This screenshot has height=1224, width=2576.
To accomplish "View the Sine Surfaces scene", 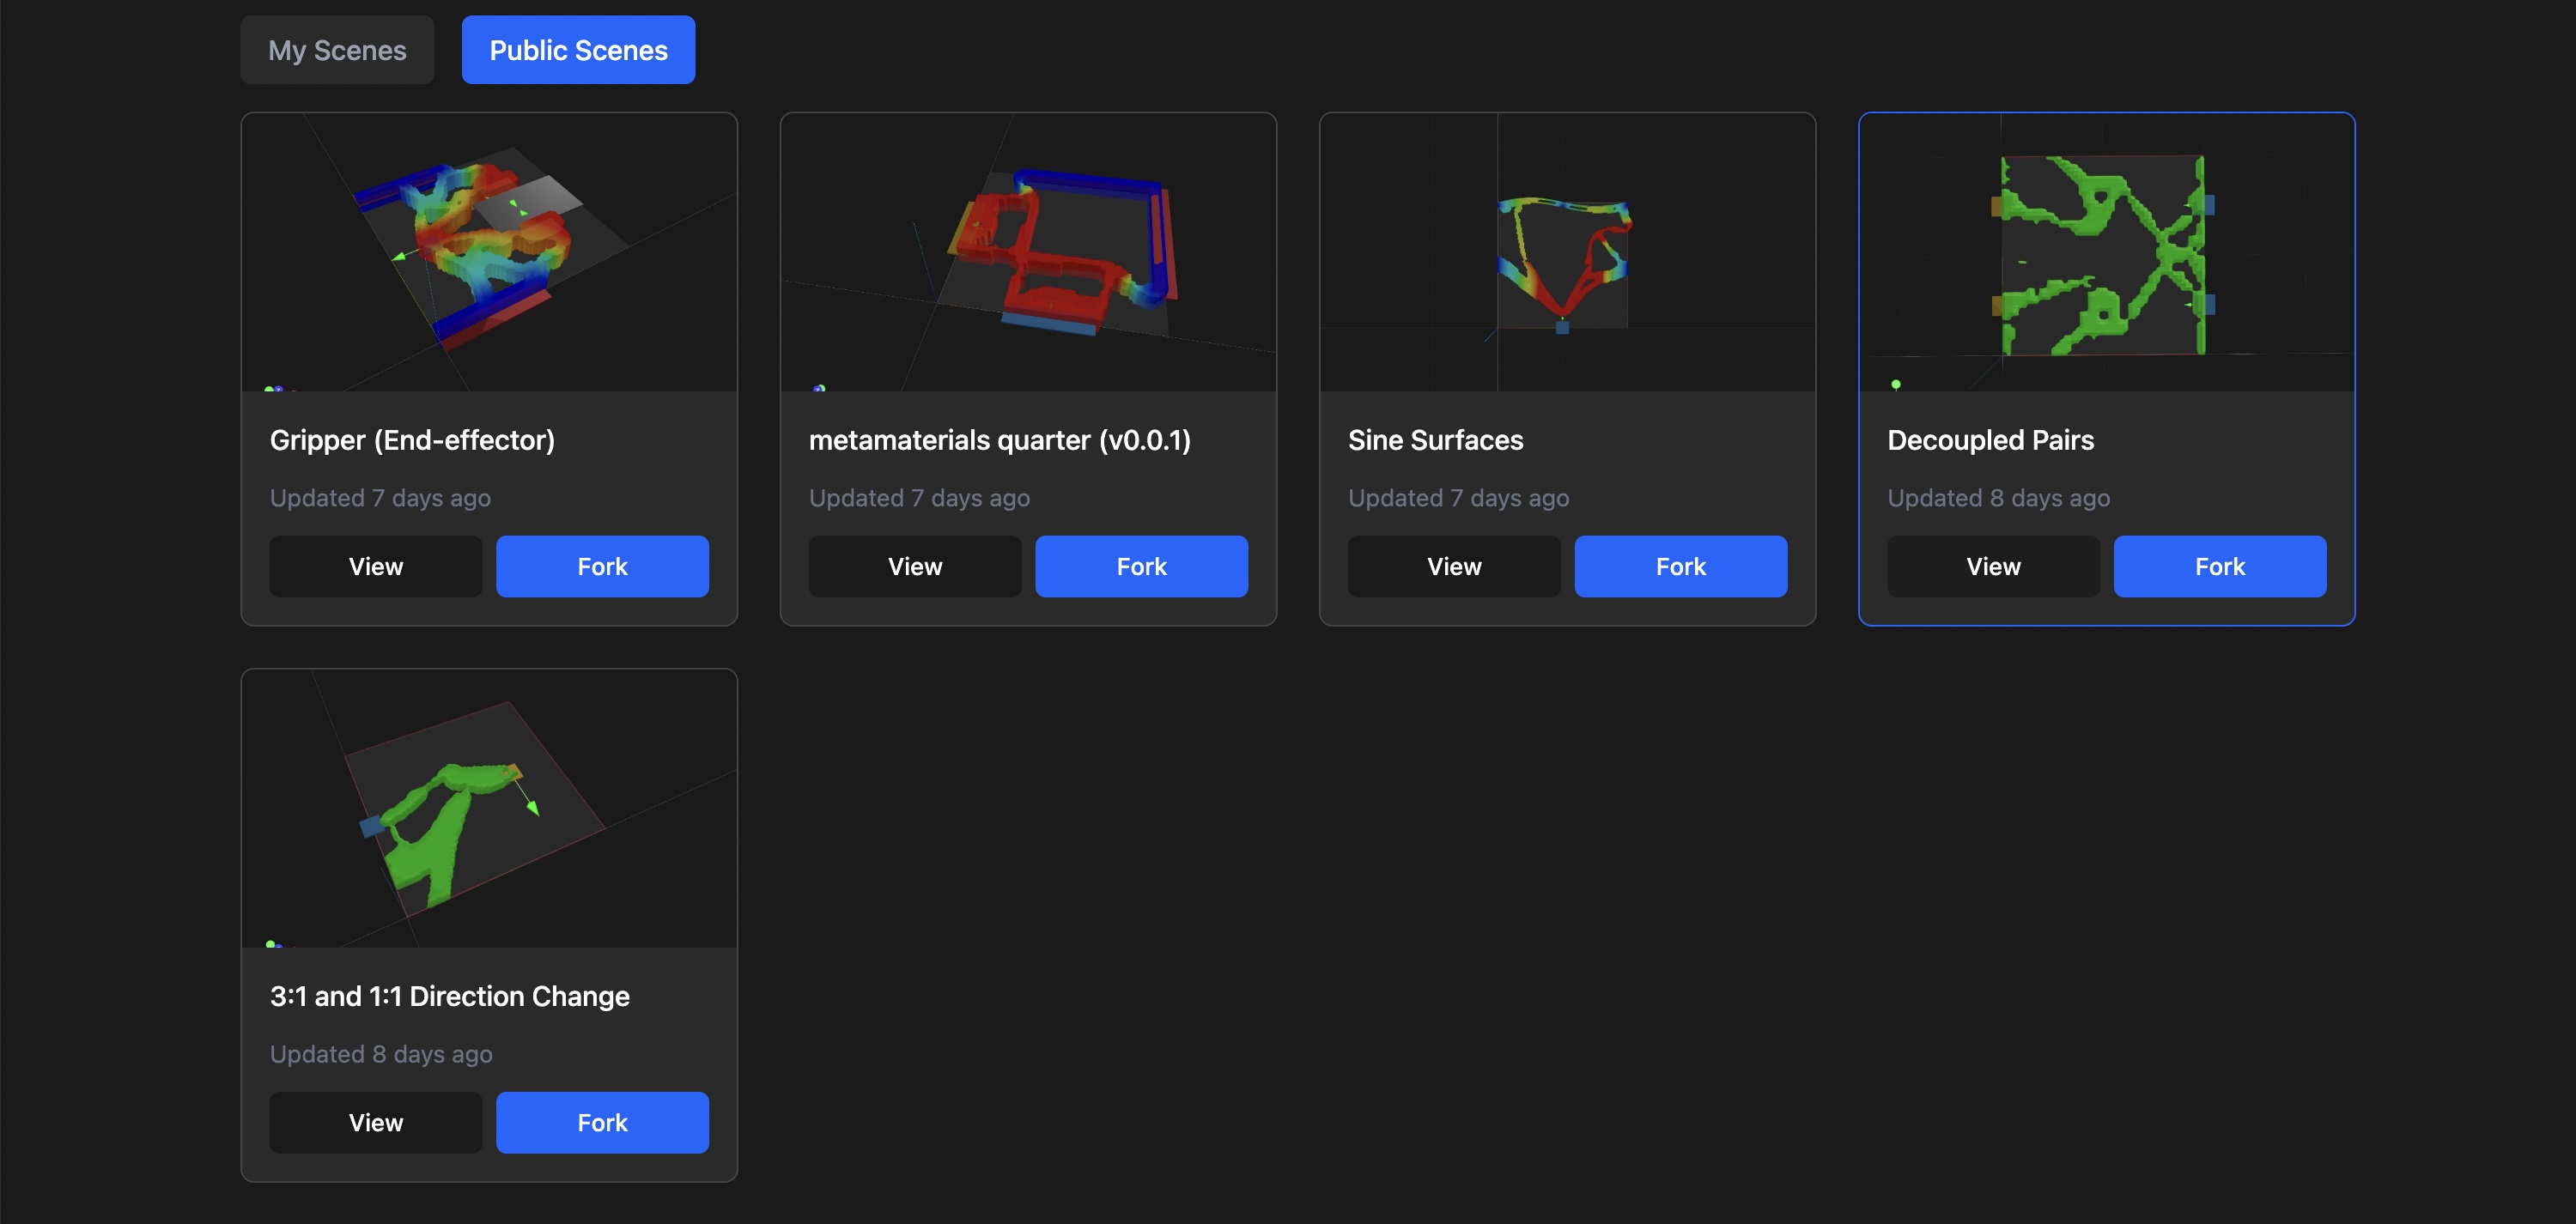I will [x=1453, y=566].
